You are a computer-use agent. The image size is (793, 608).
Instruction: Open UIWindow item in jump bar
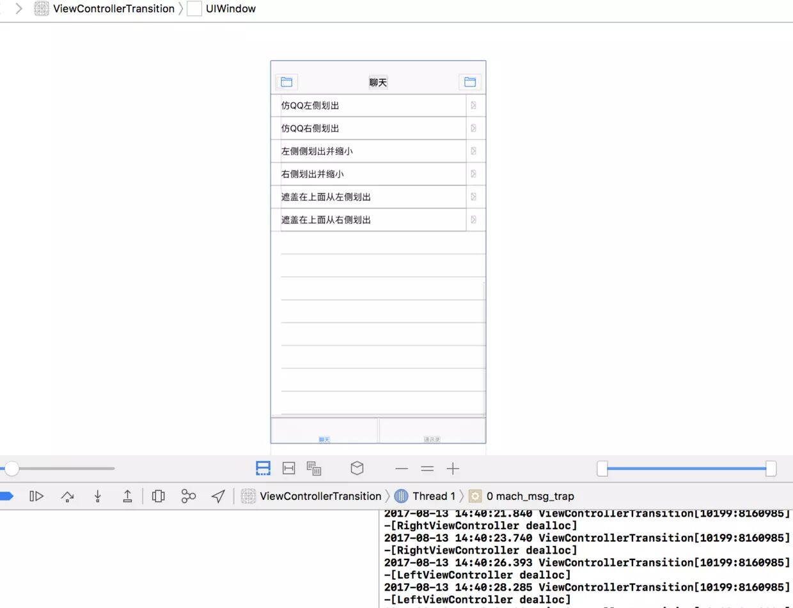[222, 9]
